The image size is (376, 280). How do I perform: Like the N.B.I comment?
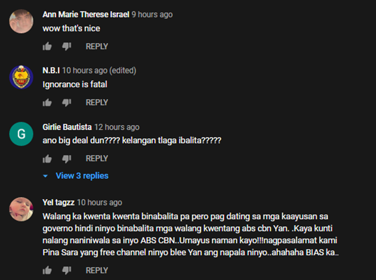point(47,103)
